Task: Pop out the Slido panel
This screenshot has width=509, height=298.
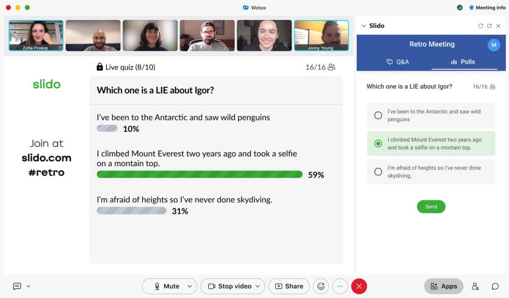Action: pyautogui.click(x=489, y=26)
